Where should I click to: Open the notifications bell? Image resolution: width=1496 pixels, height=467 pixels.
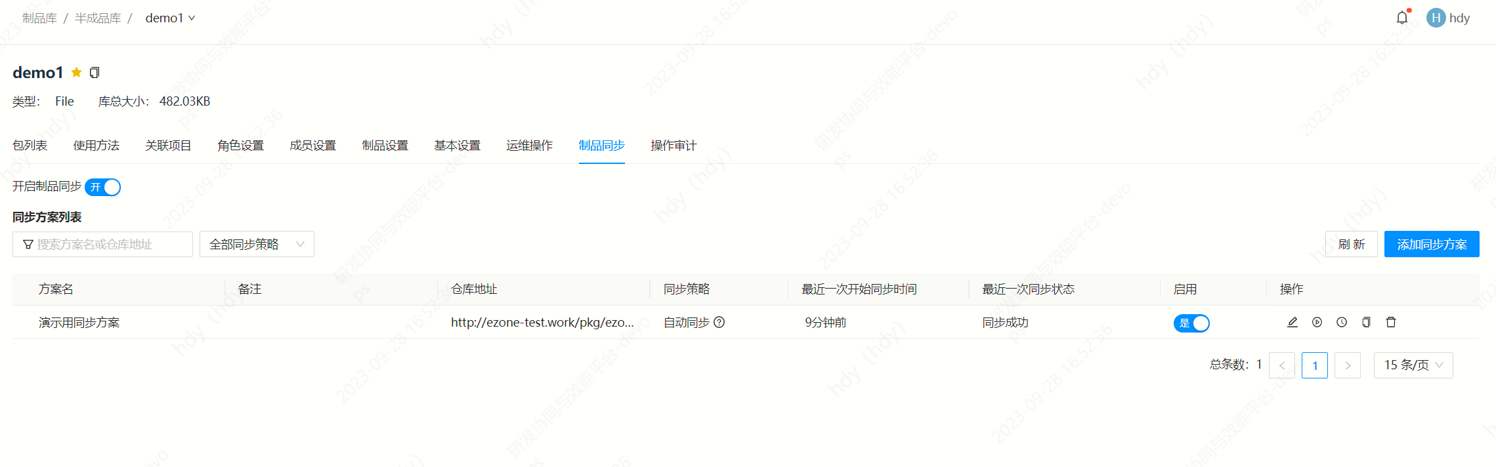click(1402, 18)
